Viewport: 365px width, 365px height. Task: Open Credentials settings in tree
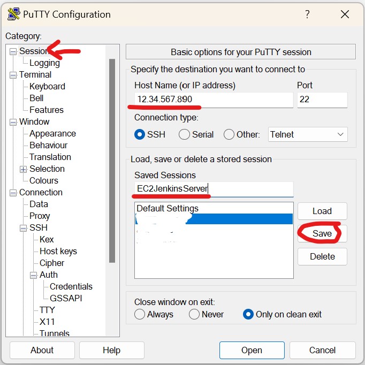[71, 286]
